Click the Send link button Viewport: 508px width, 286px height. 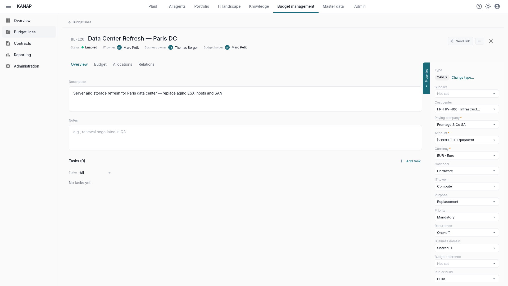[460, 41]
